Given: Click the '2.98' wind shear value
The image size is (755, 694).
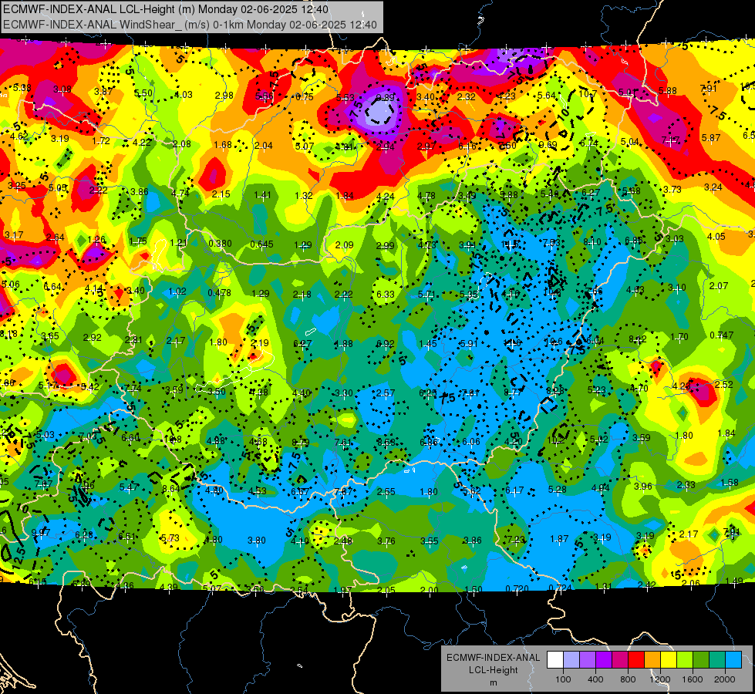Looking at the screenshot, I should [x=224, y=96].
